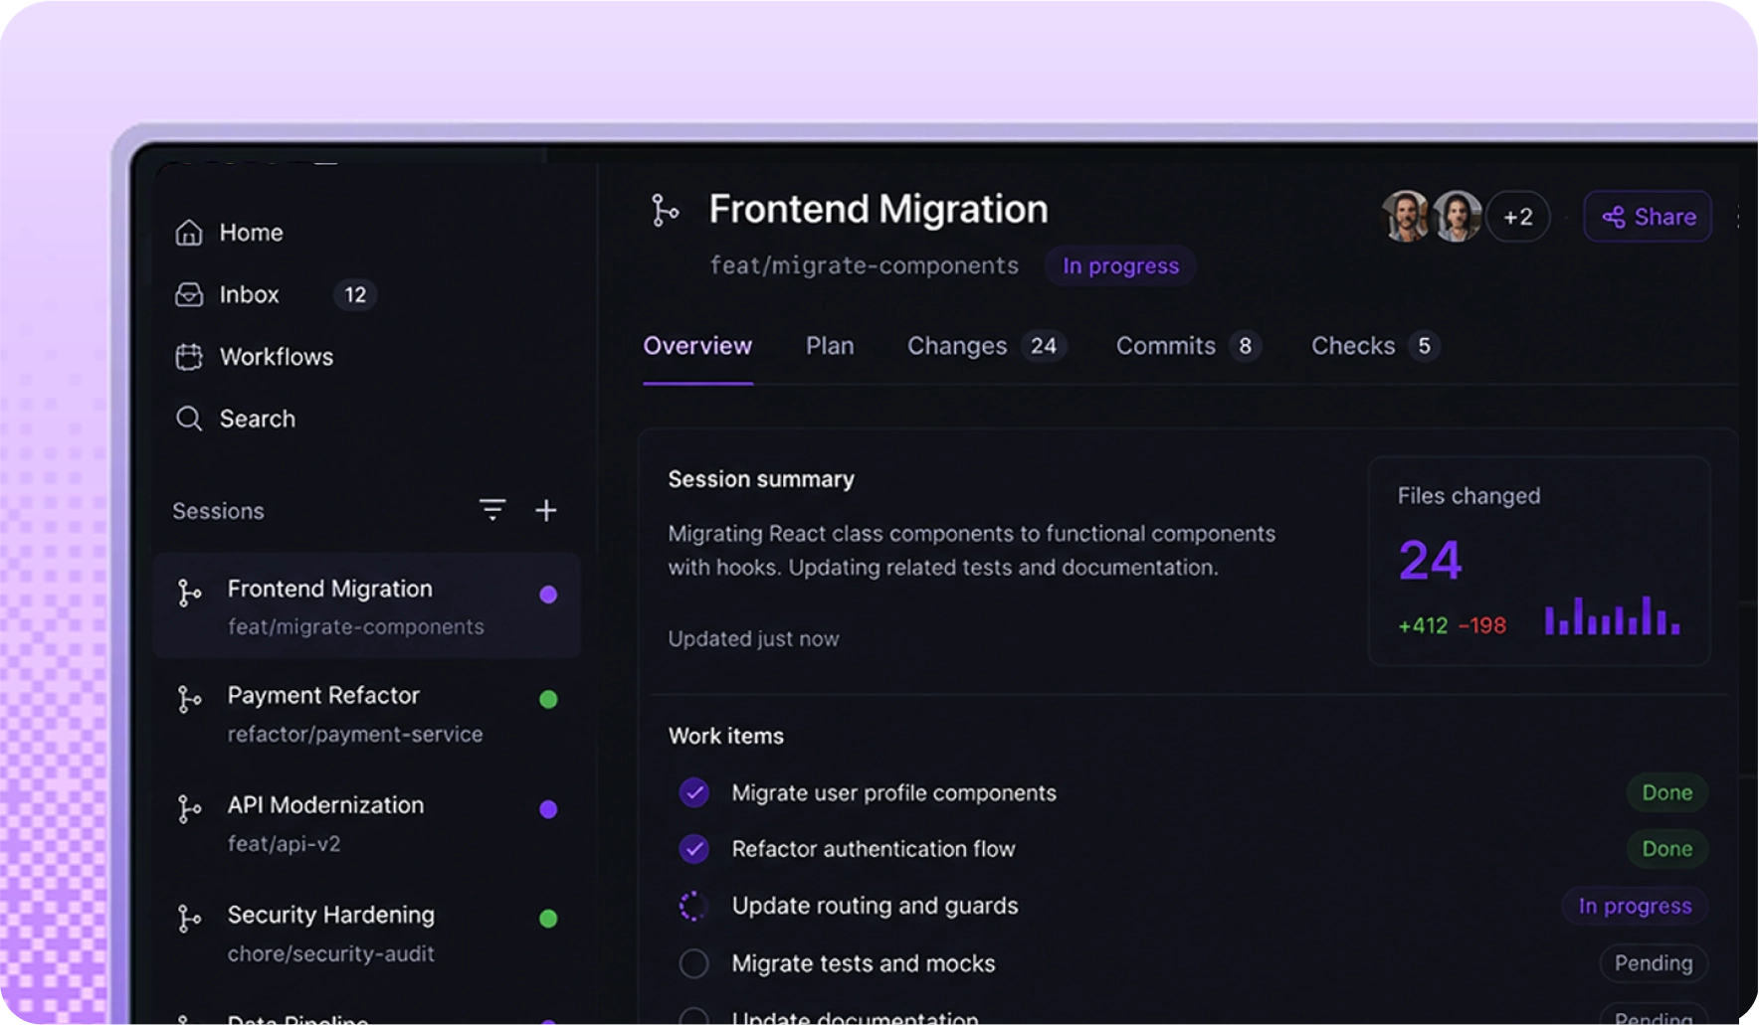Add a new session with plus icon
The width and height of the screenshot is (1759, 1025).
[546, 510]
